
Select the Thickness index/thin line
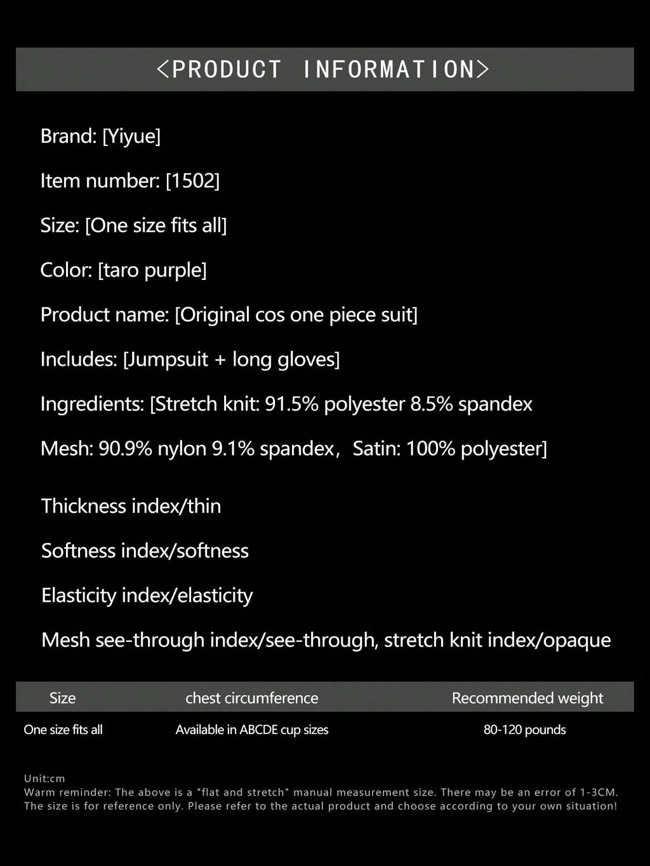(131, 506)
